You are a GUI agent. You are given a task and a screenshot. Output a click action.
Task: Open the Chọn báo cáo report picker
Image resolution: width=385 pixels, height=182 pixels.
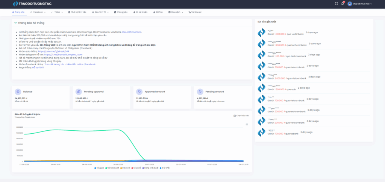[x=241, y=115]
